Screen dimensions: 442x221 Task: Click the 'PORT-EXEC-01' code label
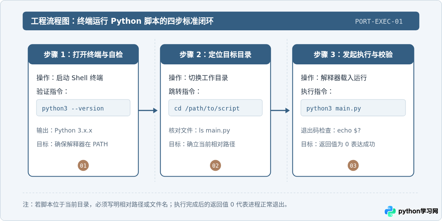(x=379, y=21)
